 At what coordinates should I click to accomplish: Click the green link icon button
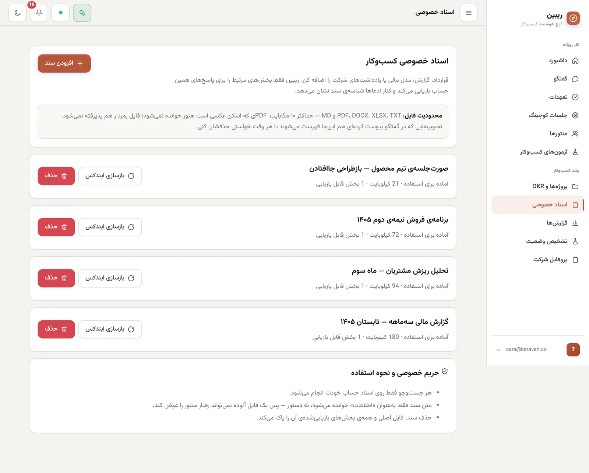coord(82,13)
